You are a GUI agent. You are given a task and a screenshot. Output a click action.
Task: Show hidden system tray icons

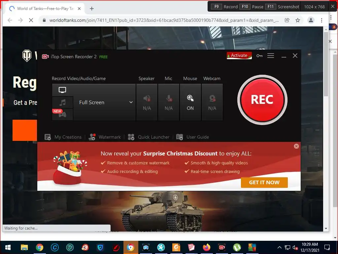[279, 247]
